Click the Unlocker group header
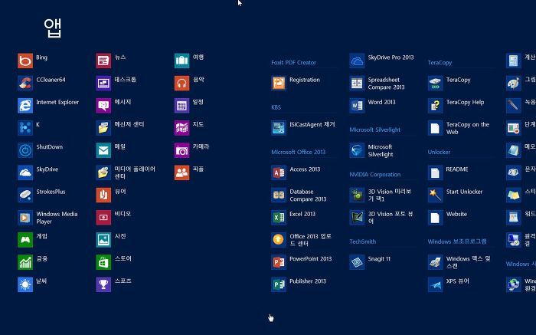The image size is (536, 335). click(439, 152)
